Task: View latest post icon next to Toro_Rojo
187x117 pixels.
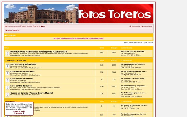Action: tap(132, 66)
